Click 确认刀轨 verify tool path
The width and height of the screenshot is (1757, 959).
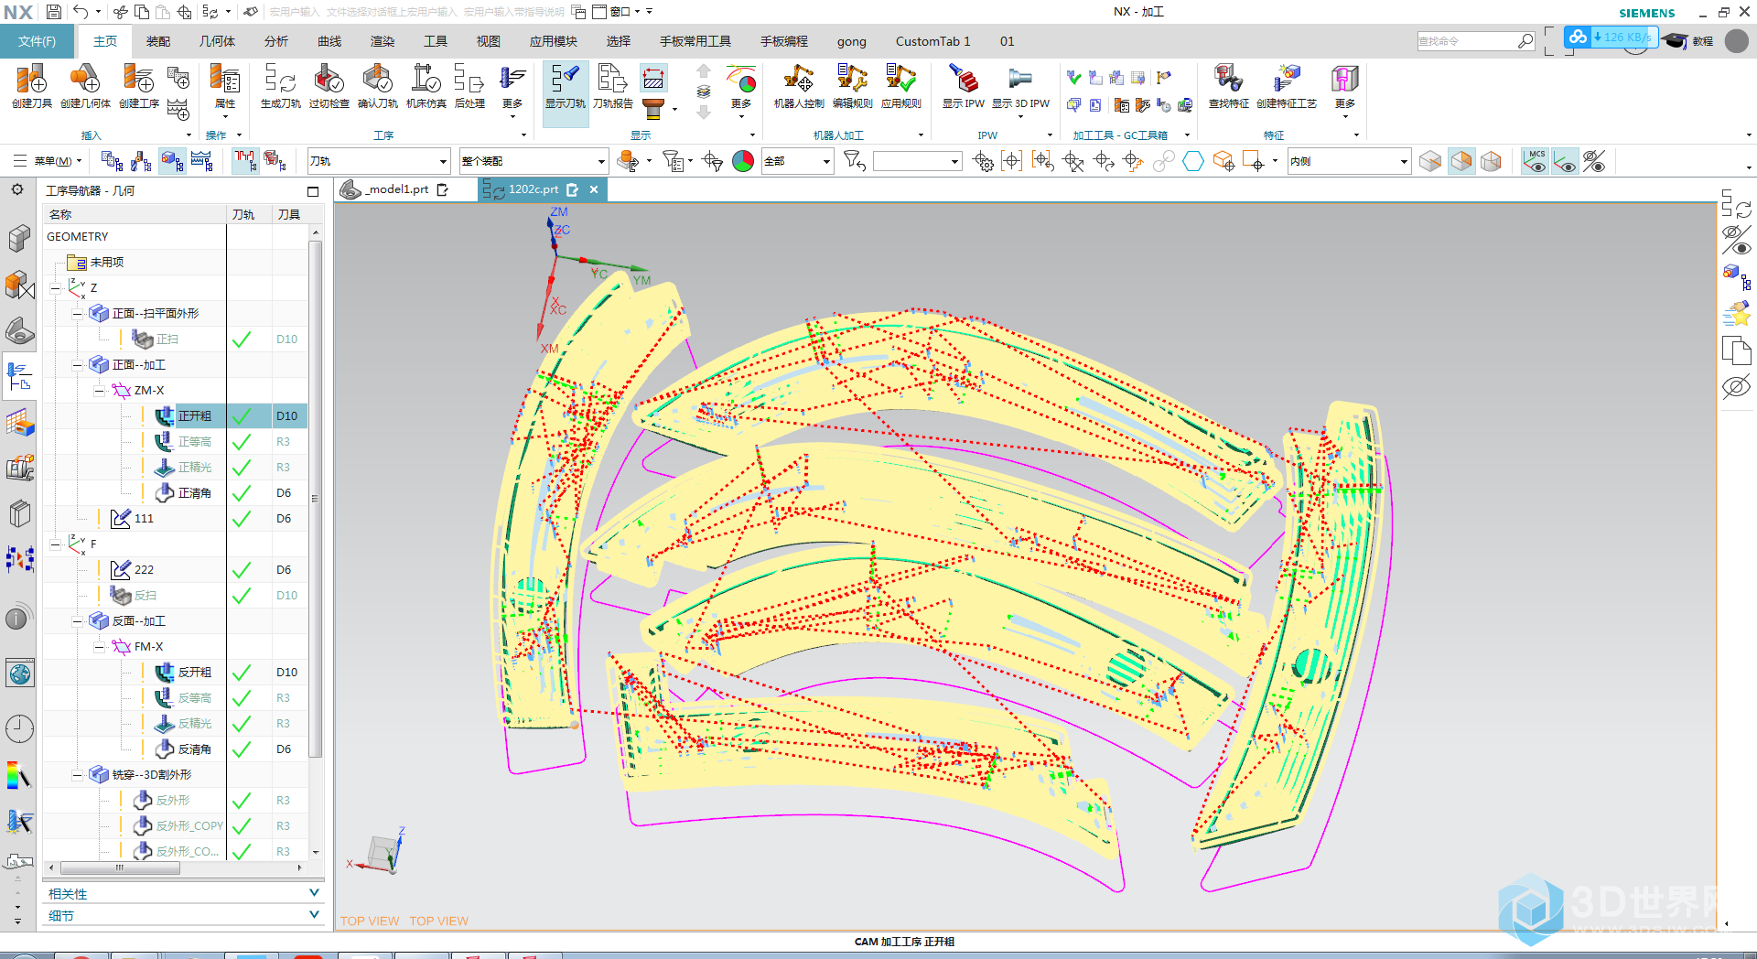(377, 87)
